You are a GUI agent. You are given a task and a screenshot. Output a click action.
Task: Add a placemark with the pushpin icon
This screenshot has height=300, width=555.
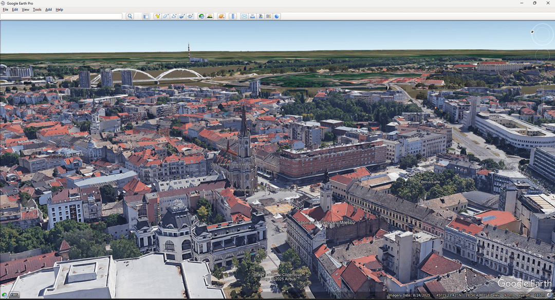(157, 16)
